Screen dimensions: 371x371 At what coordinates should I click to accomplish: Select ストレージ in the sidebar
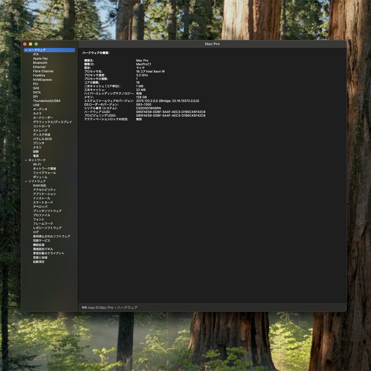pyautogui.click(x=40, y=131)
